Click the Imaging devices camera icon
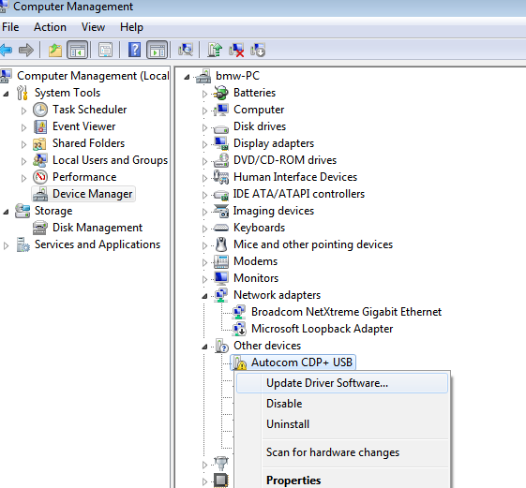The width and height of the screenshot is (526, 488). (x=221, y=211)
